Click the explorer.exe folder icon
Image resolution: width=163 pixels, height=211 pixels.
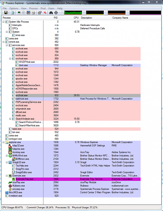coord(7,142)
